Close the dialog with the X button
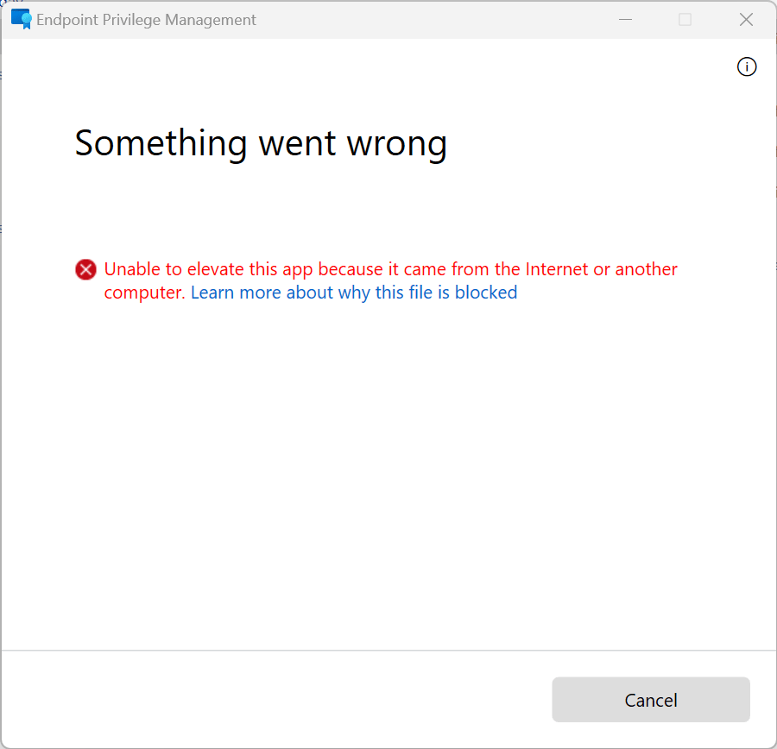 click(746, 19)
